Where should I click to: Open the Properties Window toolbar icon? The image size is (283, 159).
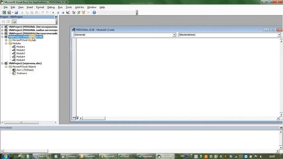[x=79, y=12]
